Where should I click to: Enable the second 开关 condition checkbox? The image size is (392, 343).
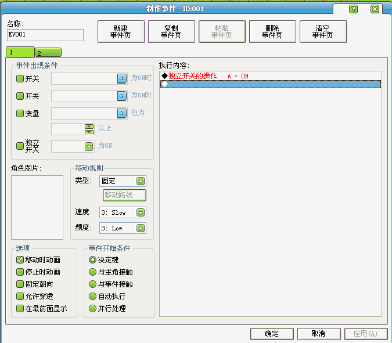(x=20, y=96)
